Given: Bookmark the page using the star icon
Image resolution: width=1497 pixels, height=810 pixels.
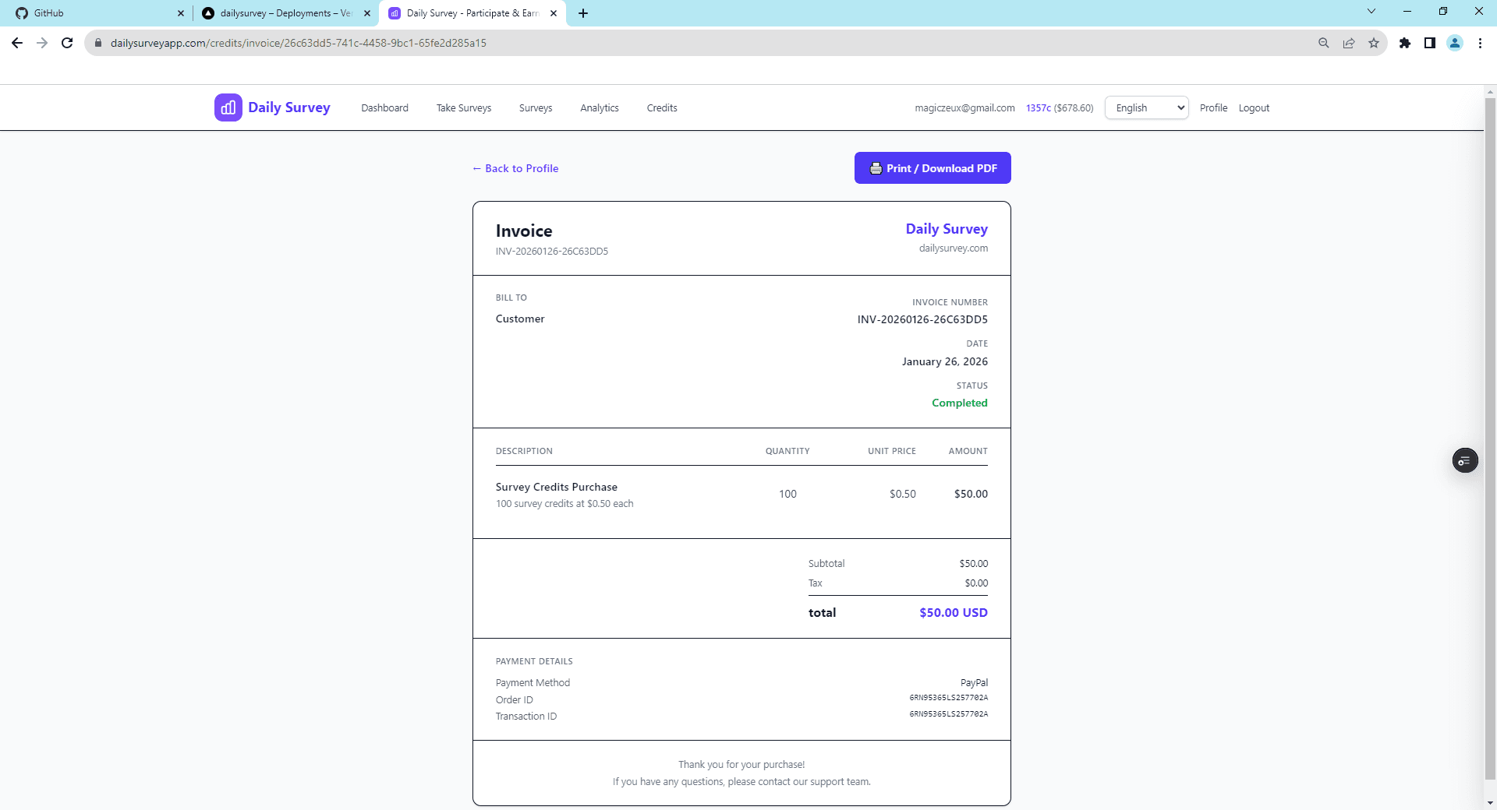Looking at the screenshot, I should pos(1374,43).
